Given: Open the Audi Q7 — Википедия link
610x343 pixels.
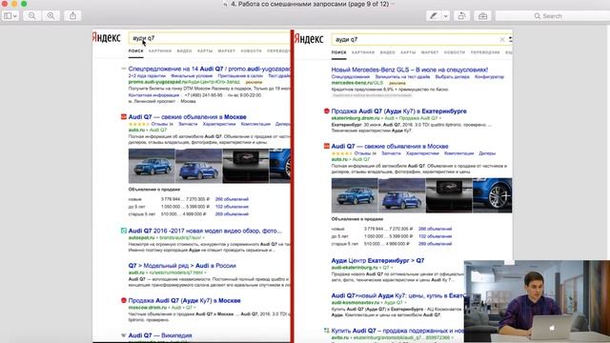Looking at the screenshot, I should (x=160, y=335).
